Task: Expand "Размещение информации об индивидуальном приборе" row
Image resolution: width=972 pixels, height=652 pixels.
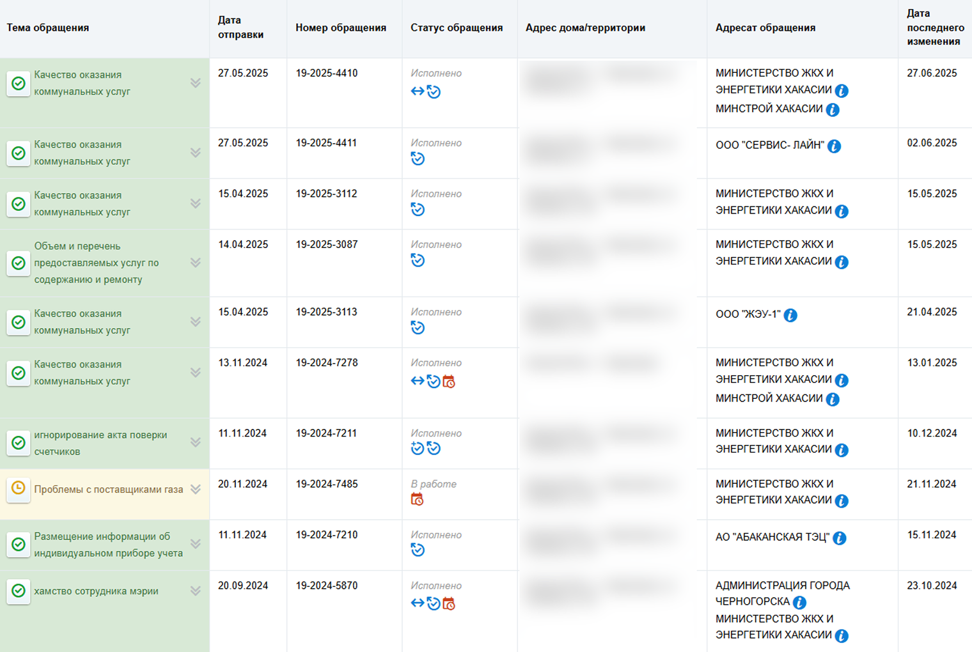Action: pyautogui.click(x=196, y=544)
